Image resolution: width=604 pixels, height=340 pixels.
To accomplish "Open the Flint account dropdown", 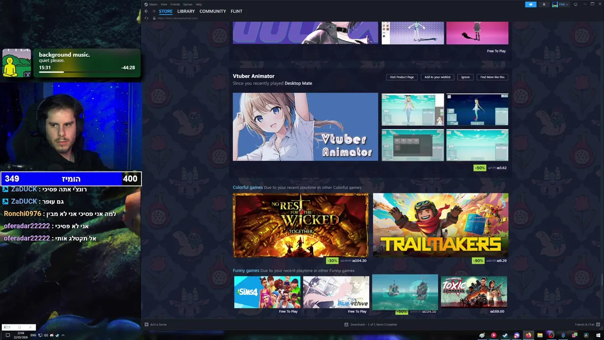I will click(x=561, y=4).
